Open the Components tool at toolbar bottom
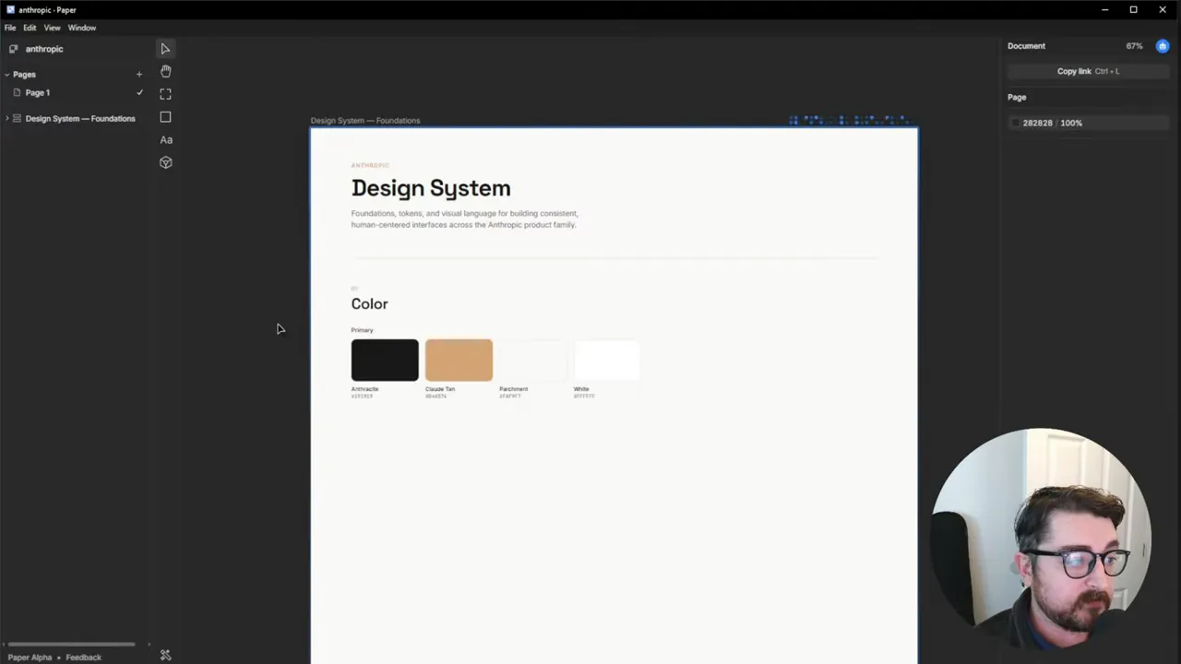Screen dimensions: 1181x664 [165, 162]
